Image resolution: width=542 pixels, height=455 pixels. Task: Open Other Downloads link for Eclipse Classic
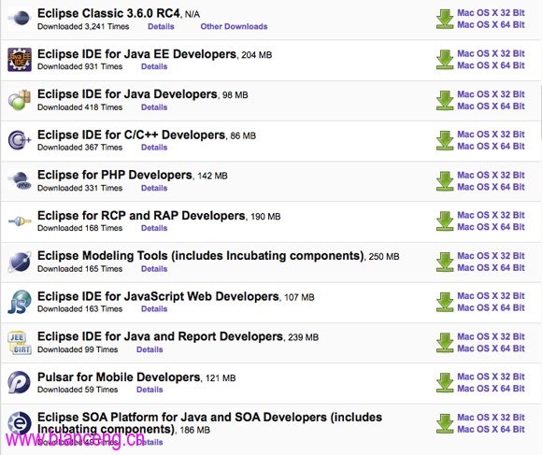[x=234, y=26]
